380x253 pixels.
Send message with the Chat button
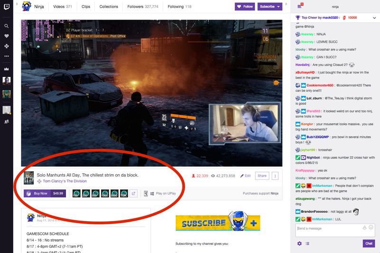click(369, 244)
